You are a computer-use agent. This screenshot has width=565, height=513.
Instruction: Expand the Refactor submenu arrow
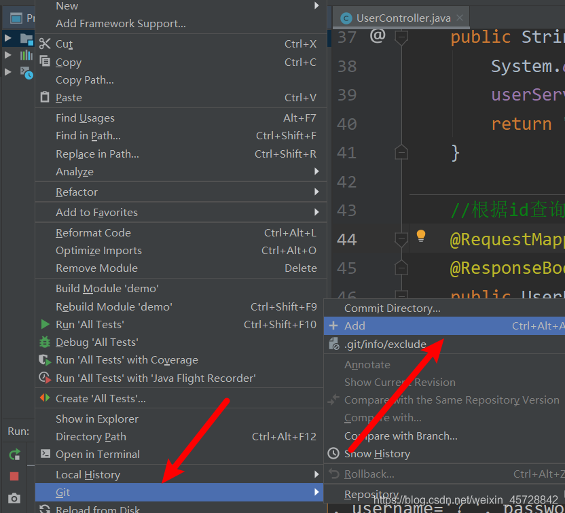pos(316,192)
